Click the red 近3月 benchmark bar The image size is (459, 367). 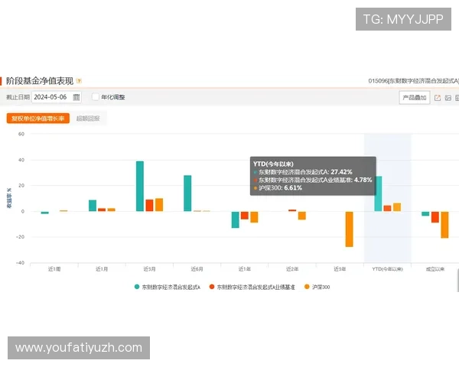(149, 206)
